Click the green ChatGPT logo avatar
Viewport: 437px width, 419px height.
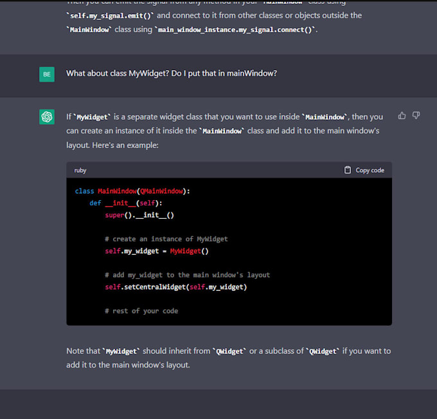pyautogui.click(x=47, y=116)
